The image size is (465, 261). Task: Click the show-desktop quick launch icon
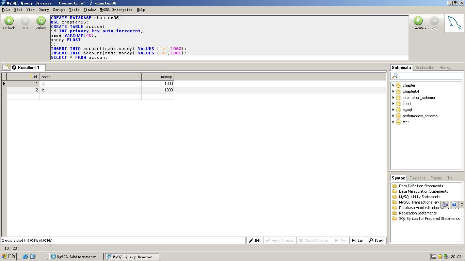click(33, 257)
